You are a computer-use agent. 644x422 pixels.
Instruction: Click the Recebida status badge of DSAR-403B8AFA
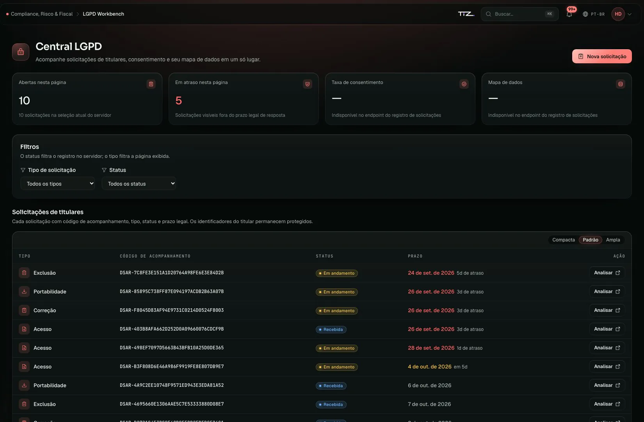tap(331, 329)
